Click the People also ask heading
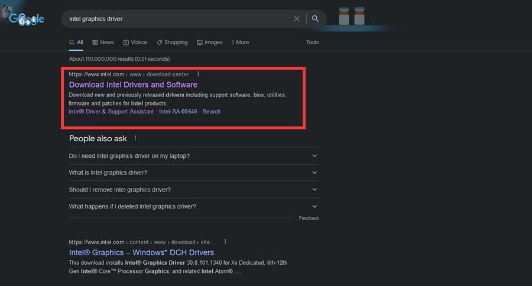Screen dimensions: 532x286 98,138
